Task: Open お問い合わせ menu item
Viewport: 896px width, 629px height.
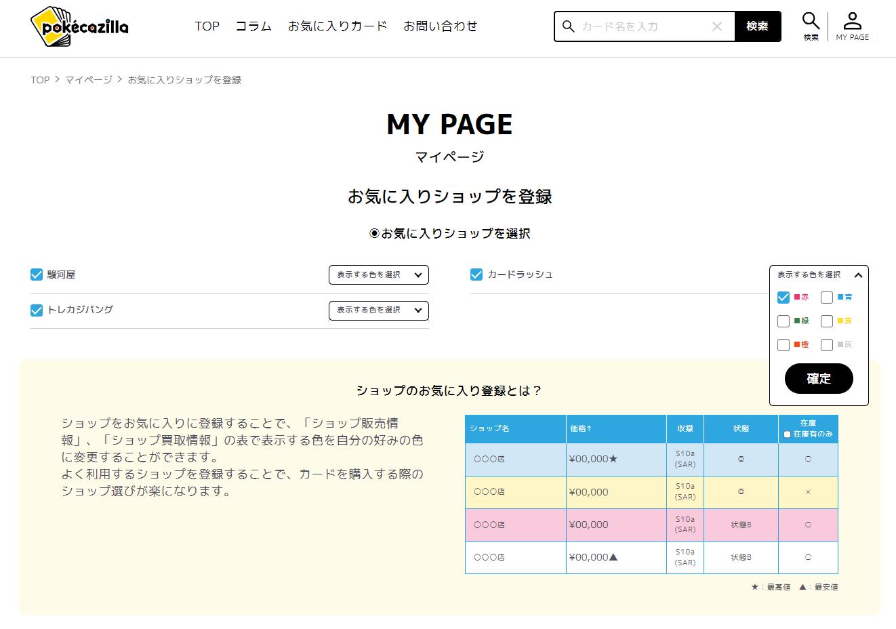Action: pos(441,26)
